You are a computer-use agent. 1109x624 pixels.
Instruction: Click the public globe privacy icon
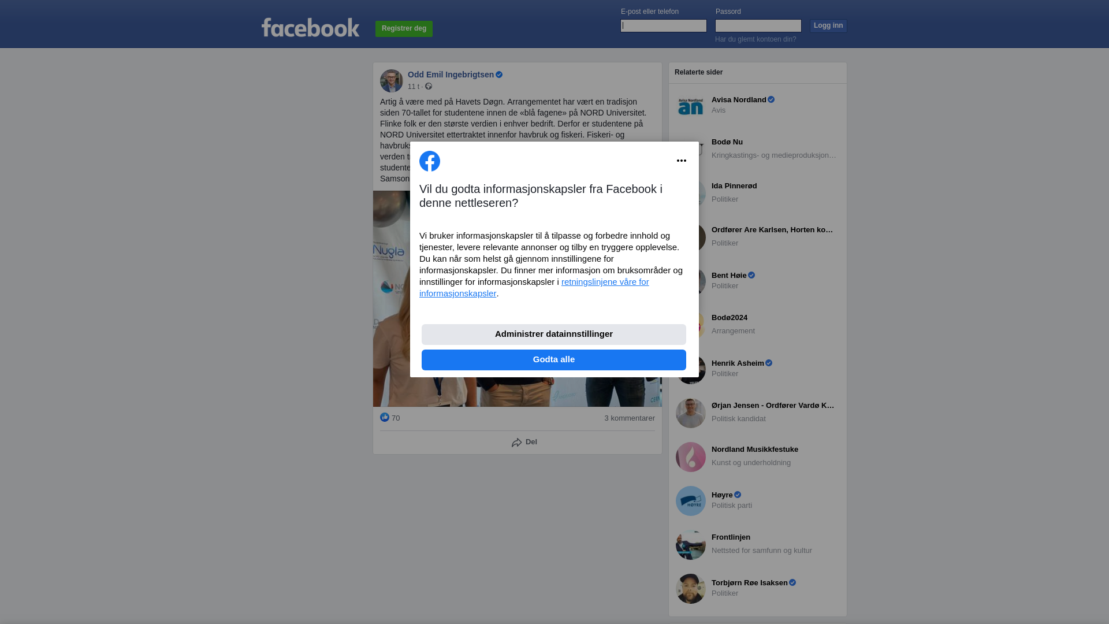coord(429,86)
